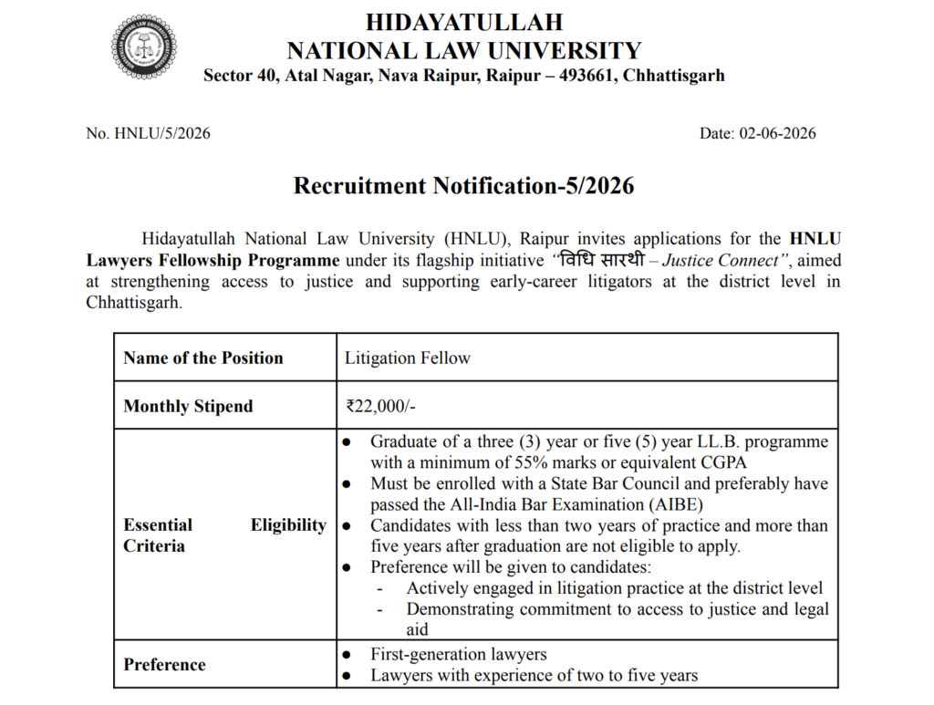Image resolution: width=934 pixels, height=705 pixels.
Task: Click 'Preference will be given to candidates:'
Action: [x=511, y=567]
